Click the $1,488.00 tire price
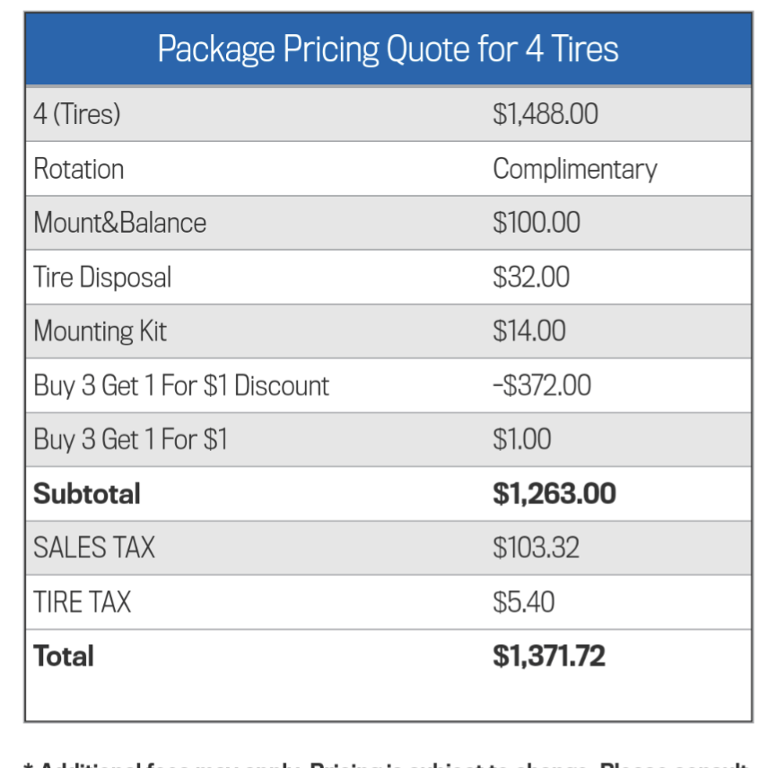Viewport: 769px width, 768px height. tap(546, 114)
